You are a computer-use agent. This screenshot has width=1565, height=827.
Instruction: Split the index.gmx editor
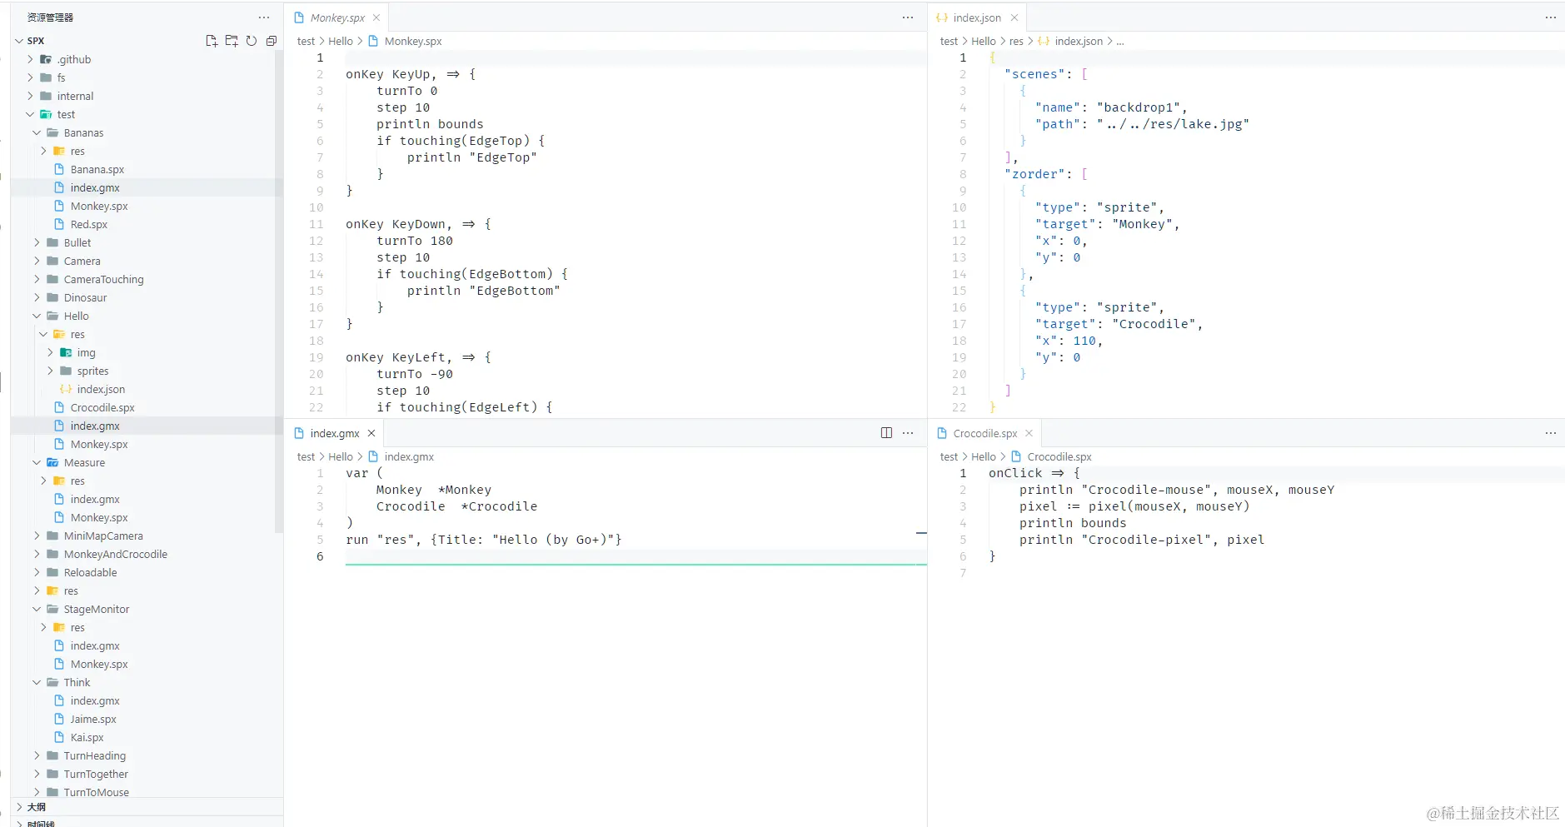886,433
